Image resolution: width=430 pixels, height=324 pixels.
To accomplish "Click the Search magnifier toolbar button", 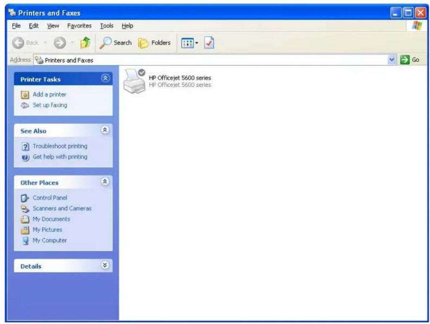I will tap(116, 43).
